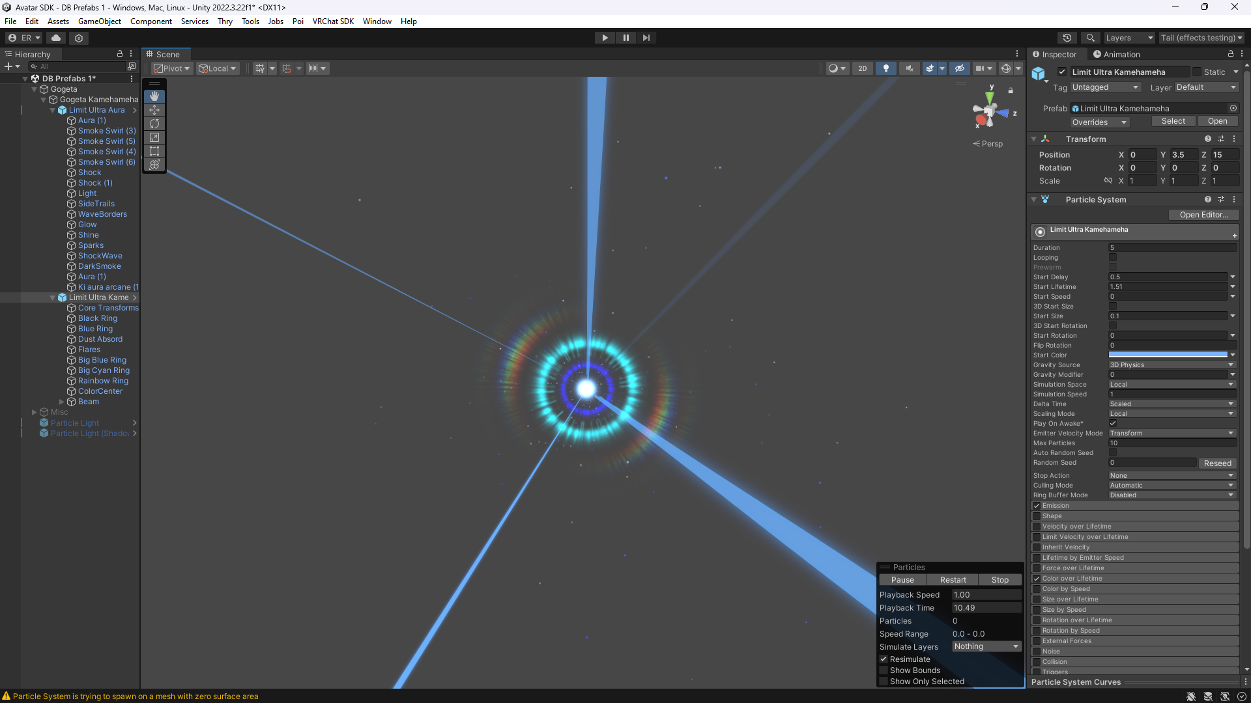Click the Play button
The height and width of the screenshot is (703, 1251).
click(605, 38)
